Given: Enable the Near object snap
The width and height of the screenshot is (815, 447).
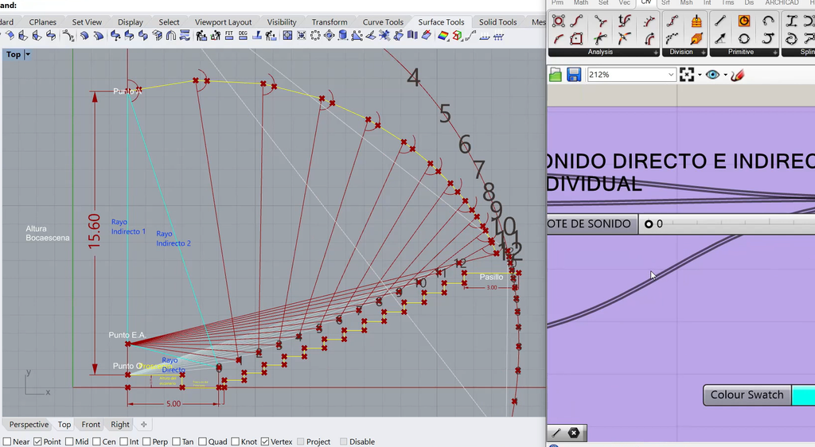Looking at the screenshot, I should pos(7,441).
